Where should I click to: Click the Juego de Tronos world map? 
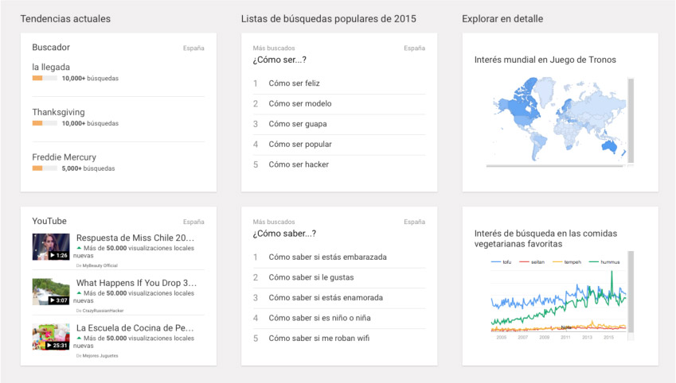(559, 118)
